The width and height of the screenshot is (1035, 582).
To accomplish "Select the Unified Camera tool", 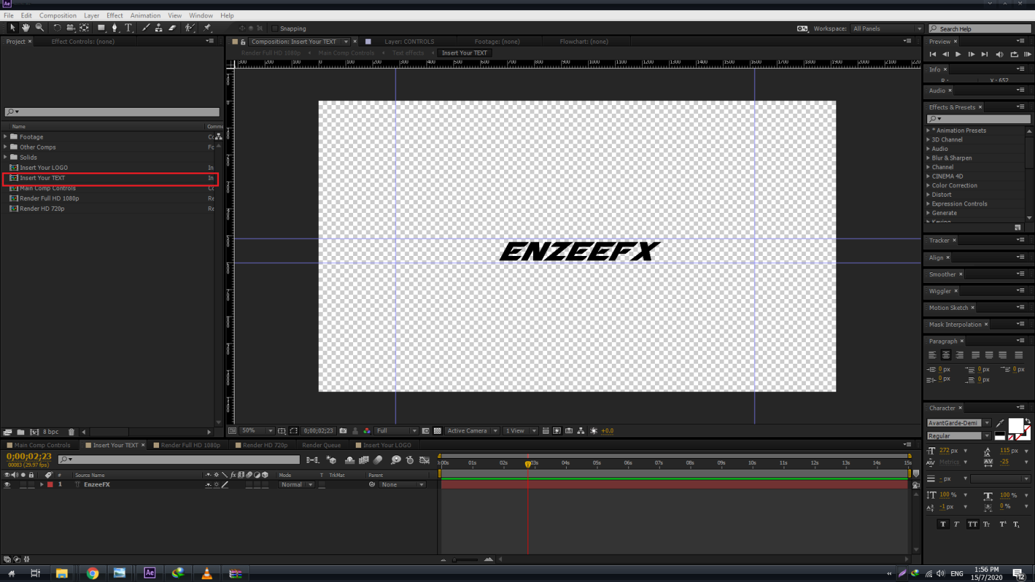I will click(70, 28).
